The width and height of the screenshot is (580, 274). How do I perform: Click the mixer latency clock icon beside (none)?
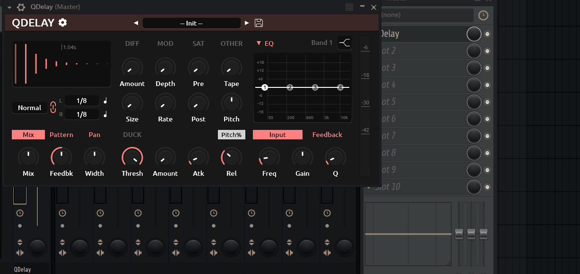coord(483,15)
